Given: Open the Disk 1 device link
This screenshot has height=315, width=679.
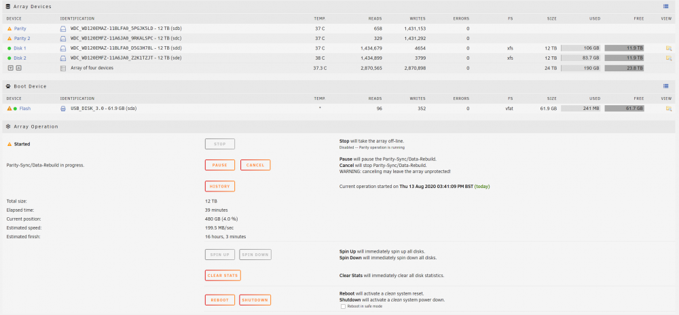Looking at the screenshot, I should (x=20, y=48).
